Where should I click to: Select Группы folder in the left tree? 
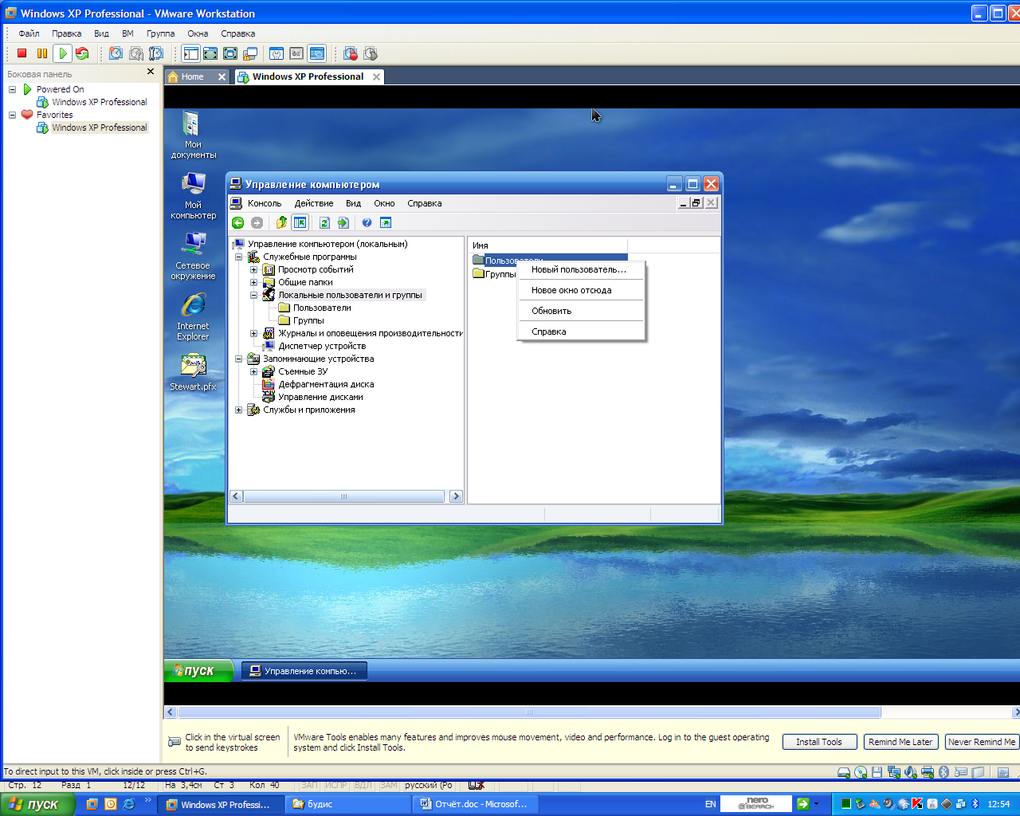[308, 320]
